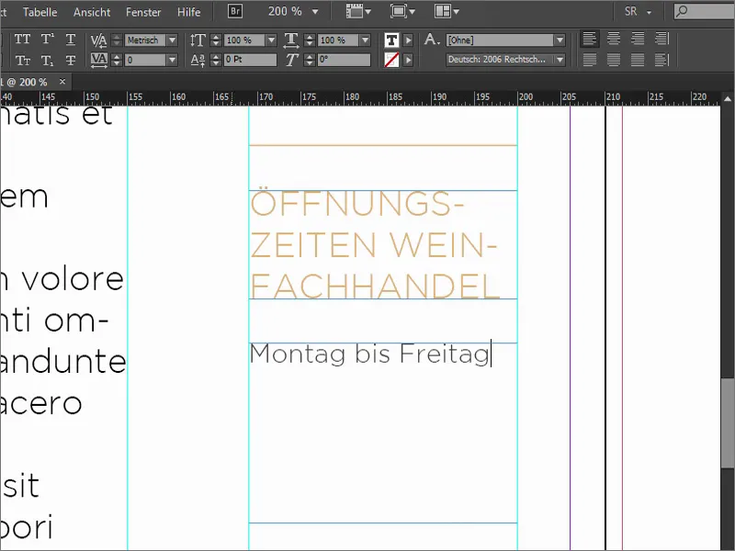Click the Skew (italic T) icon
The width and height of the screenshot is (735, 551).
click(x=291, y=60)
